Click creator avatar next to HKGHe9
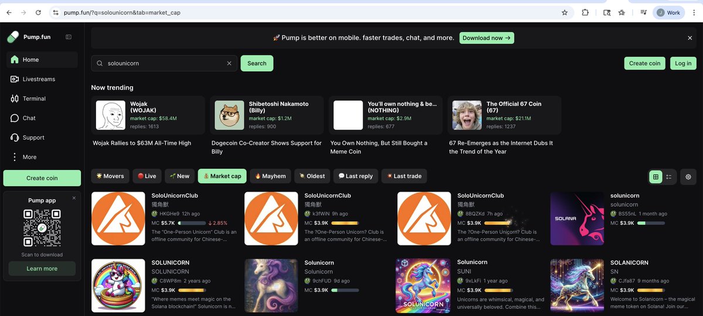Screen dimensions: 703x316 point(155,214)
